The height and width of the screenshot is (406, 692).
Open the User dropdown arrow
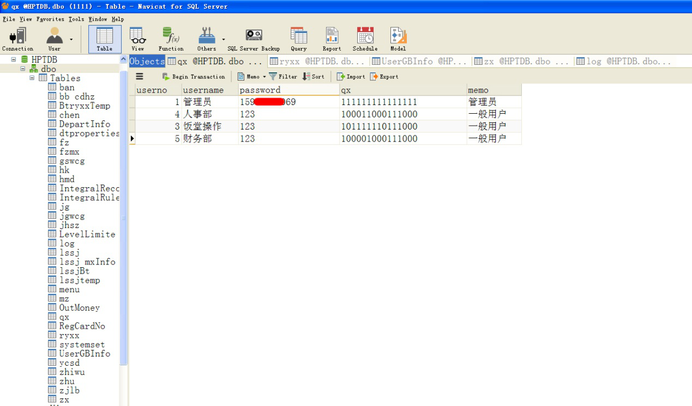click(71, 40)
